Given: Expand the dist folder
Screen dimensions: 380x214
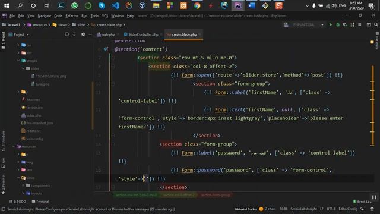Looking at the screenshot, I should point(18,53).
